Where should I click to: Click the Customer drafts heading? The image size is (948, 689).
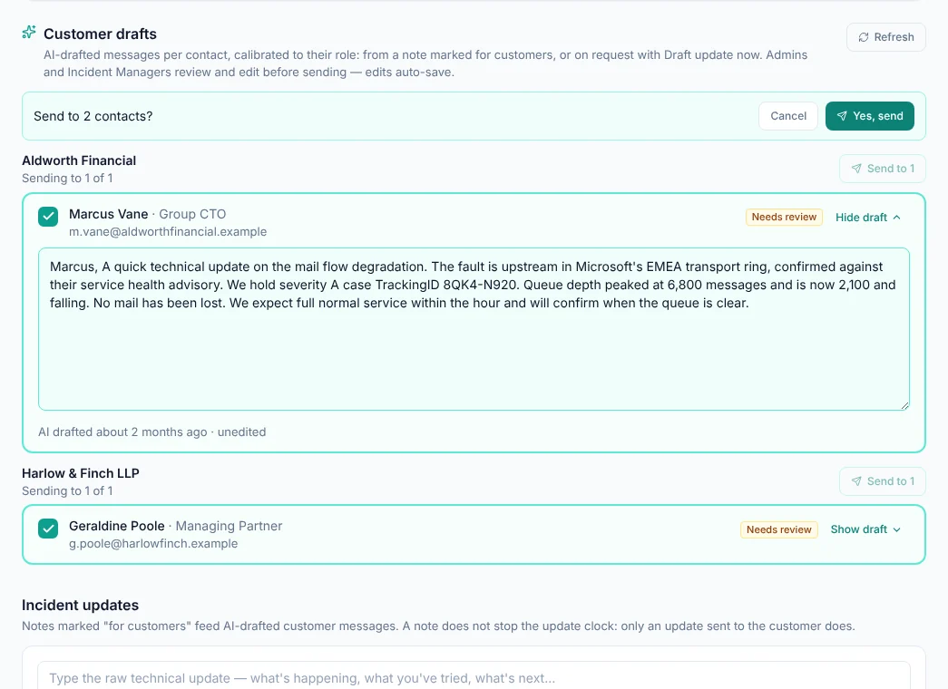click(x=100, y=34)
